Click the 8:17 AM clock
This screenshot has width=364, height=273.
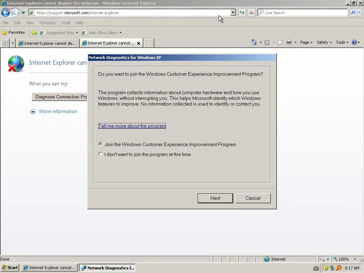coord(352,268)
